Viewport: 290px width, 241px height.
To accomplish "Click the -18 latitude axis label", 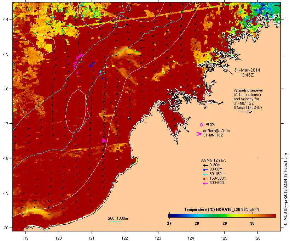I will tap(5, 158).
